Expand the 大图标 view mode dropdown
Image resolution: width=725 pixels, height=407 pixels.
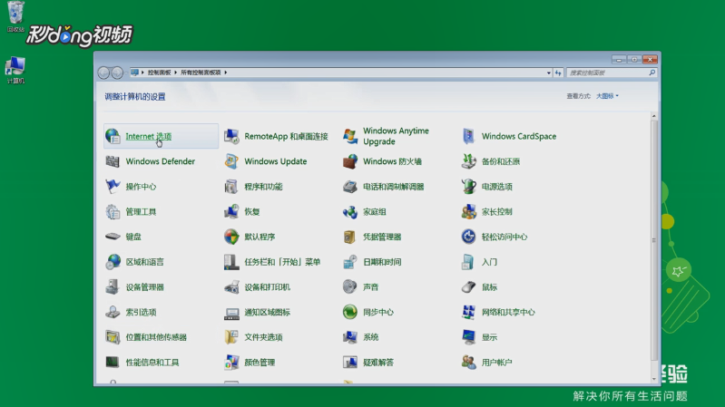tap(607, 96)
